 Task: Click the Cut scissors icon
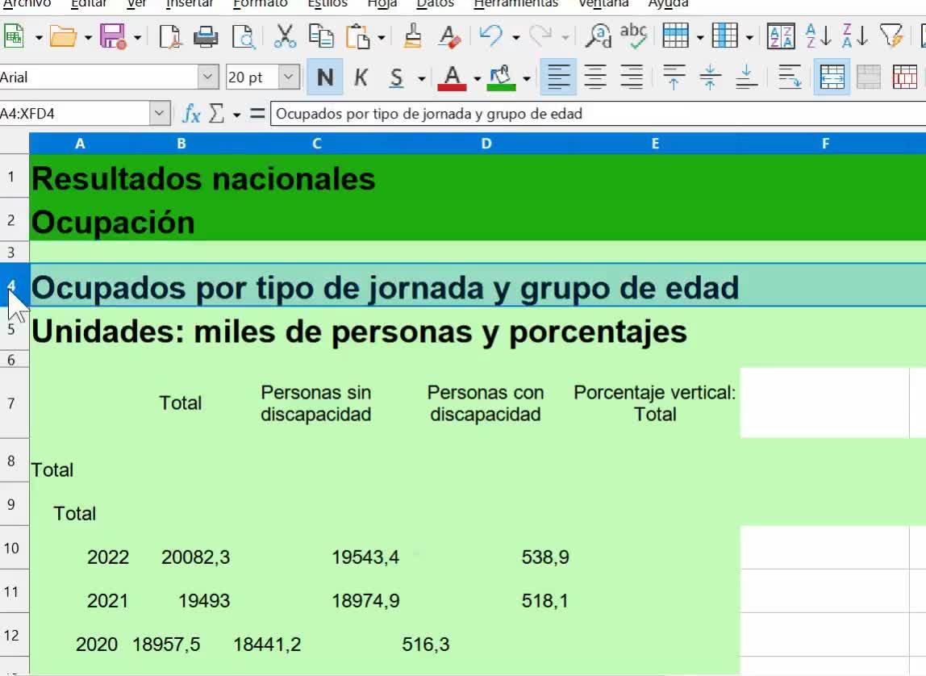[286, 36]
